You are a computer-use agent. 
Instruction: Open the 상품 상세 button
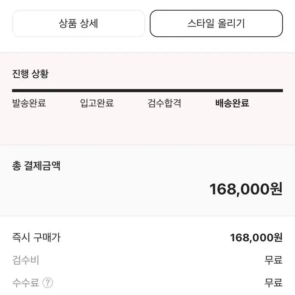(x=79, y=24)
